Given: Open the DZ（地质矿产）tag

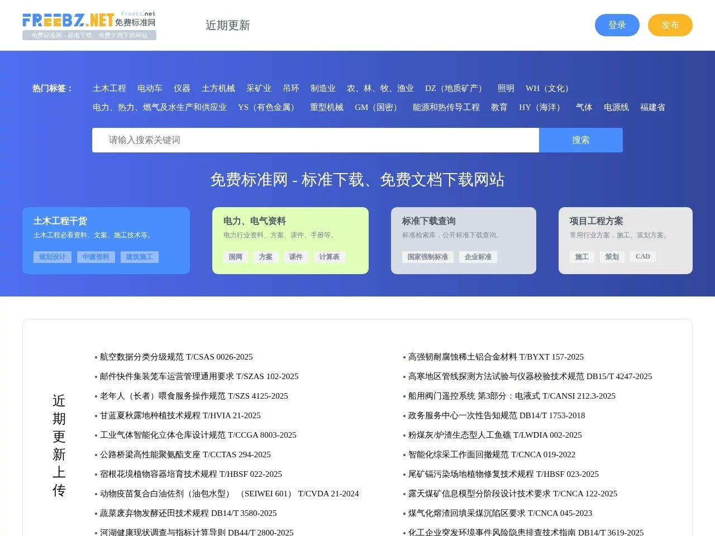Looking at the screenshot, I should tap(454, 88).
